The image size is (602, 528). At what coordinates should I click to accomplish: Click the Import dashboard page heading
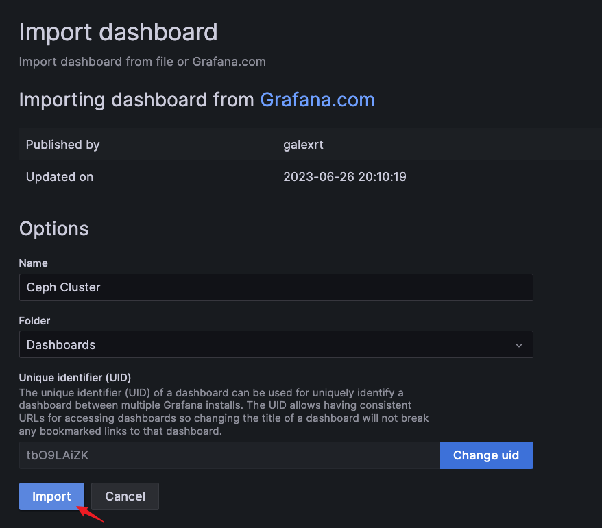tap(118, 32)
